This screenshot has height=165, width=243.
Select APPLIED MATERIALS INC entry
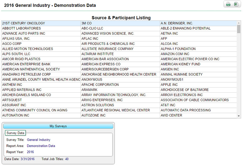point(41,90)
